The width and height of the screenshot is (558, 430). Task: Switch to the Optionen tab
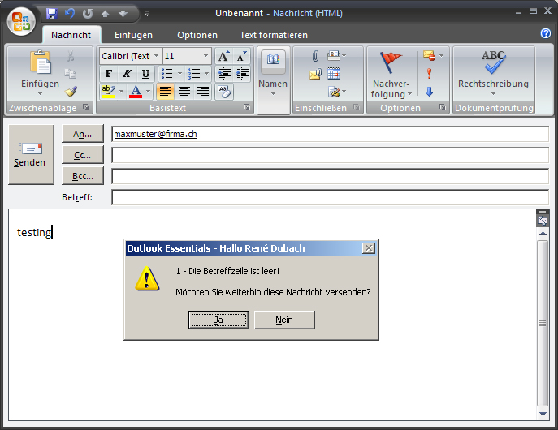tap(197, 35)
